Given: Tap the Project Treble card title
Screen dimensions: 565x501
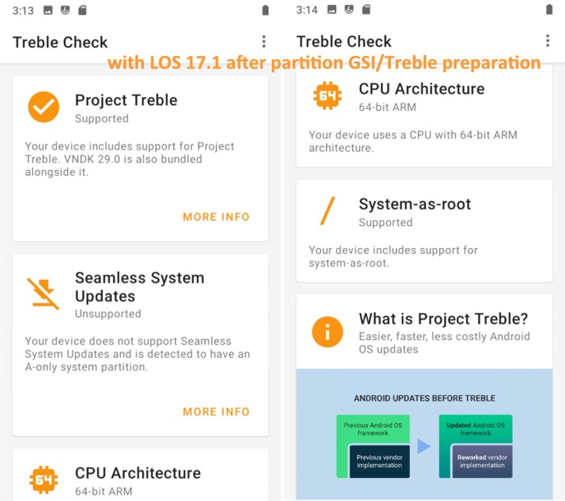Looking at the screenshot, I should [x=126, y=100].
